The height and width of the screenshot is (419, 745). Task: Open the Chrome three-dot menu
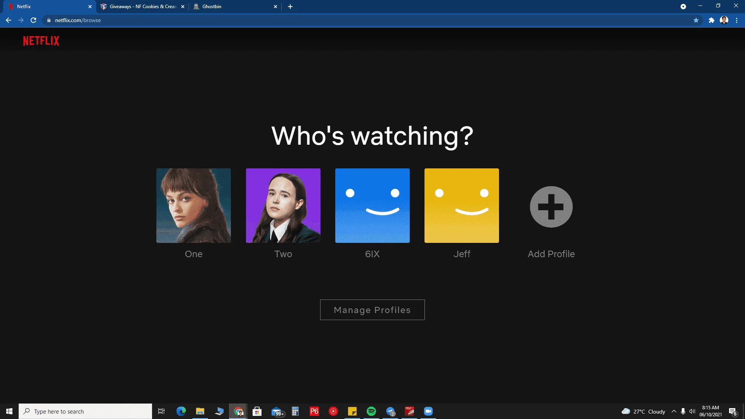(736, 20)
